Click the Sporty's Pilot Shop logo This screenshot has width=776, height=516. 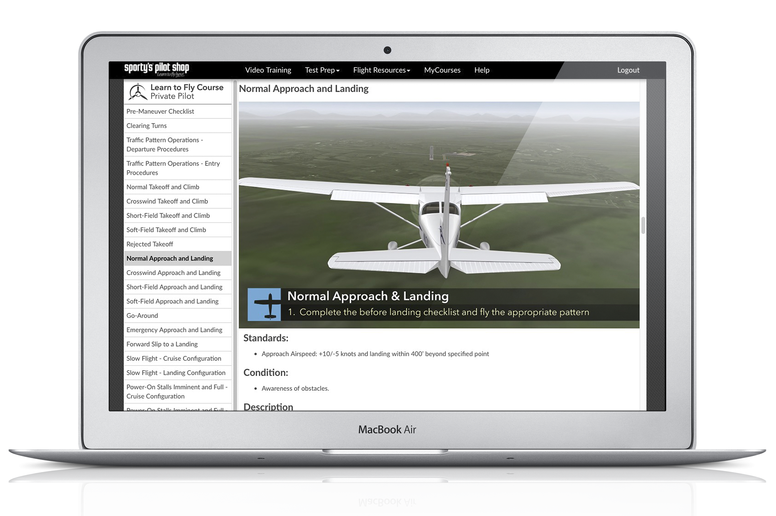point(156,69)
